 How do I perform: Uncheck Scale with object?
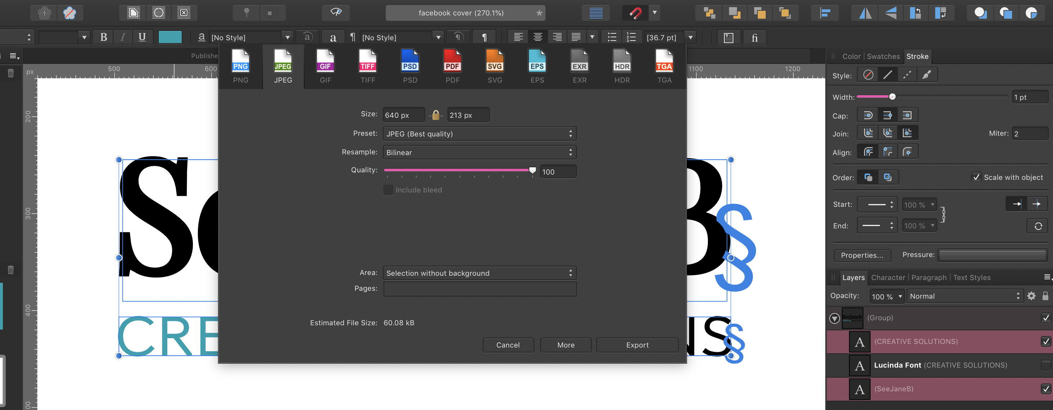pos(976,177)
